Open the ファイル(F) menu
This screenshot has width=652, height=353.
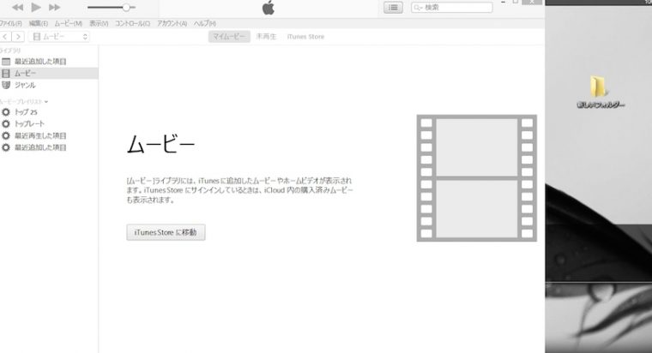click(10, 24)
